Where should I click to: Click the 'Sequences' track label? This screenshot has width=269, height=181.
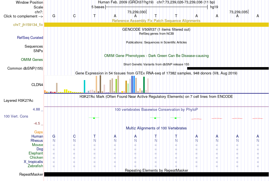[x=34, y=47]
